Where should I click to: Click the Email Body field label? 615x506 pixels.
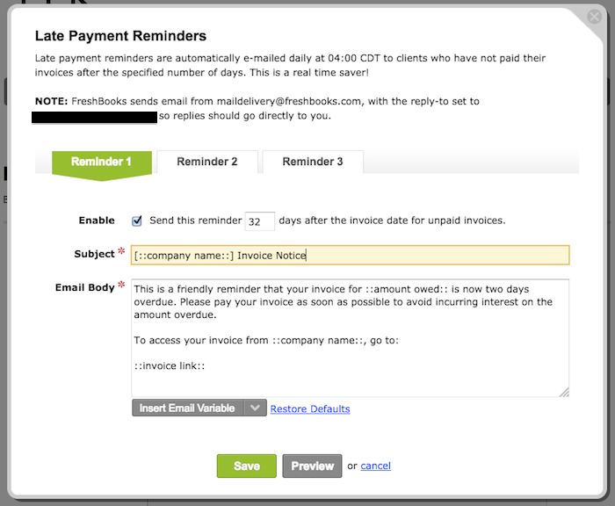(x=87, y=287)
